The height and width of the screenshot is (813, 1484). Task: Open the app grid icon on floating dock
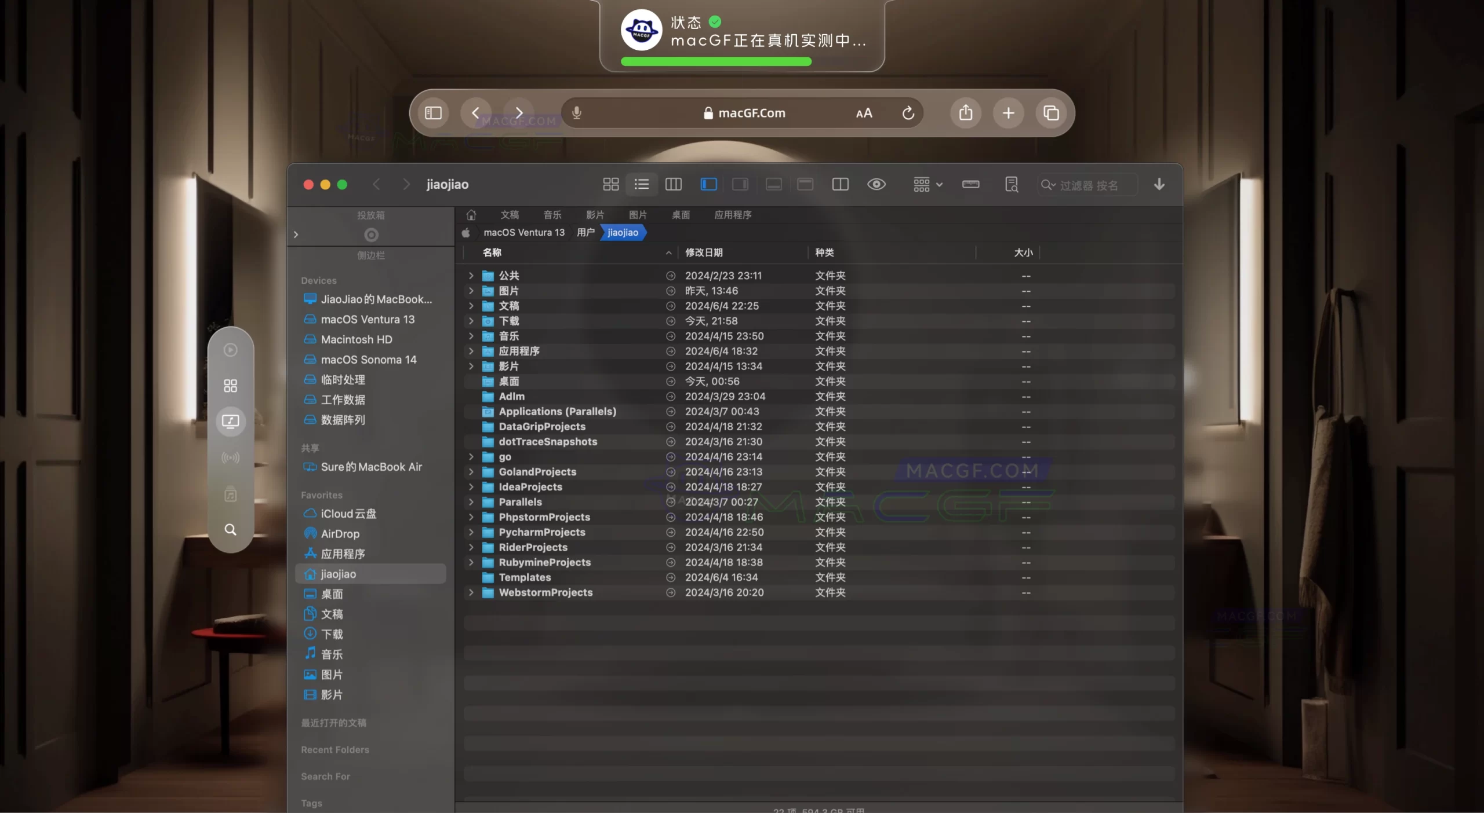coord(231,385)
